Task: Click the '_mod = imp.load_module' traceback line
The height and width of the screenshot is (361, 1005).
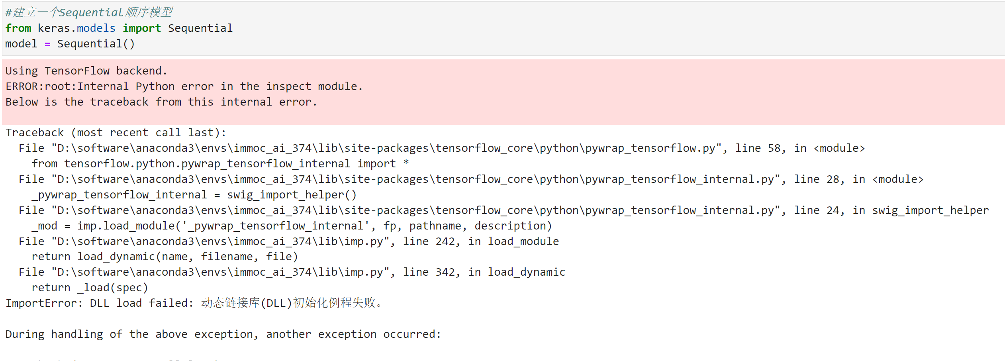Action: [x=292, y=226]
